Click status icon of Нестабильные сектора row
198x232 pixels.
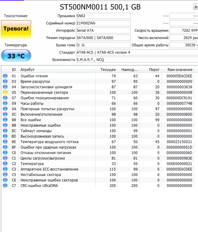(x=5, y=174)
